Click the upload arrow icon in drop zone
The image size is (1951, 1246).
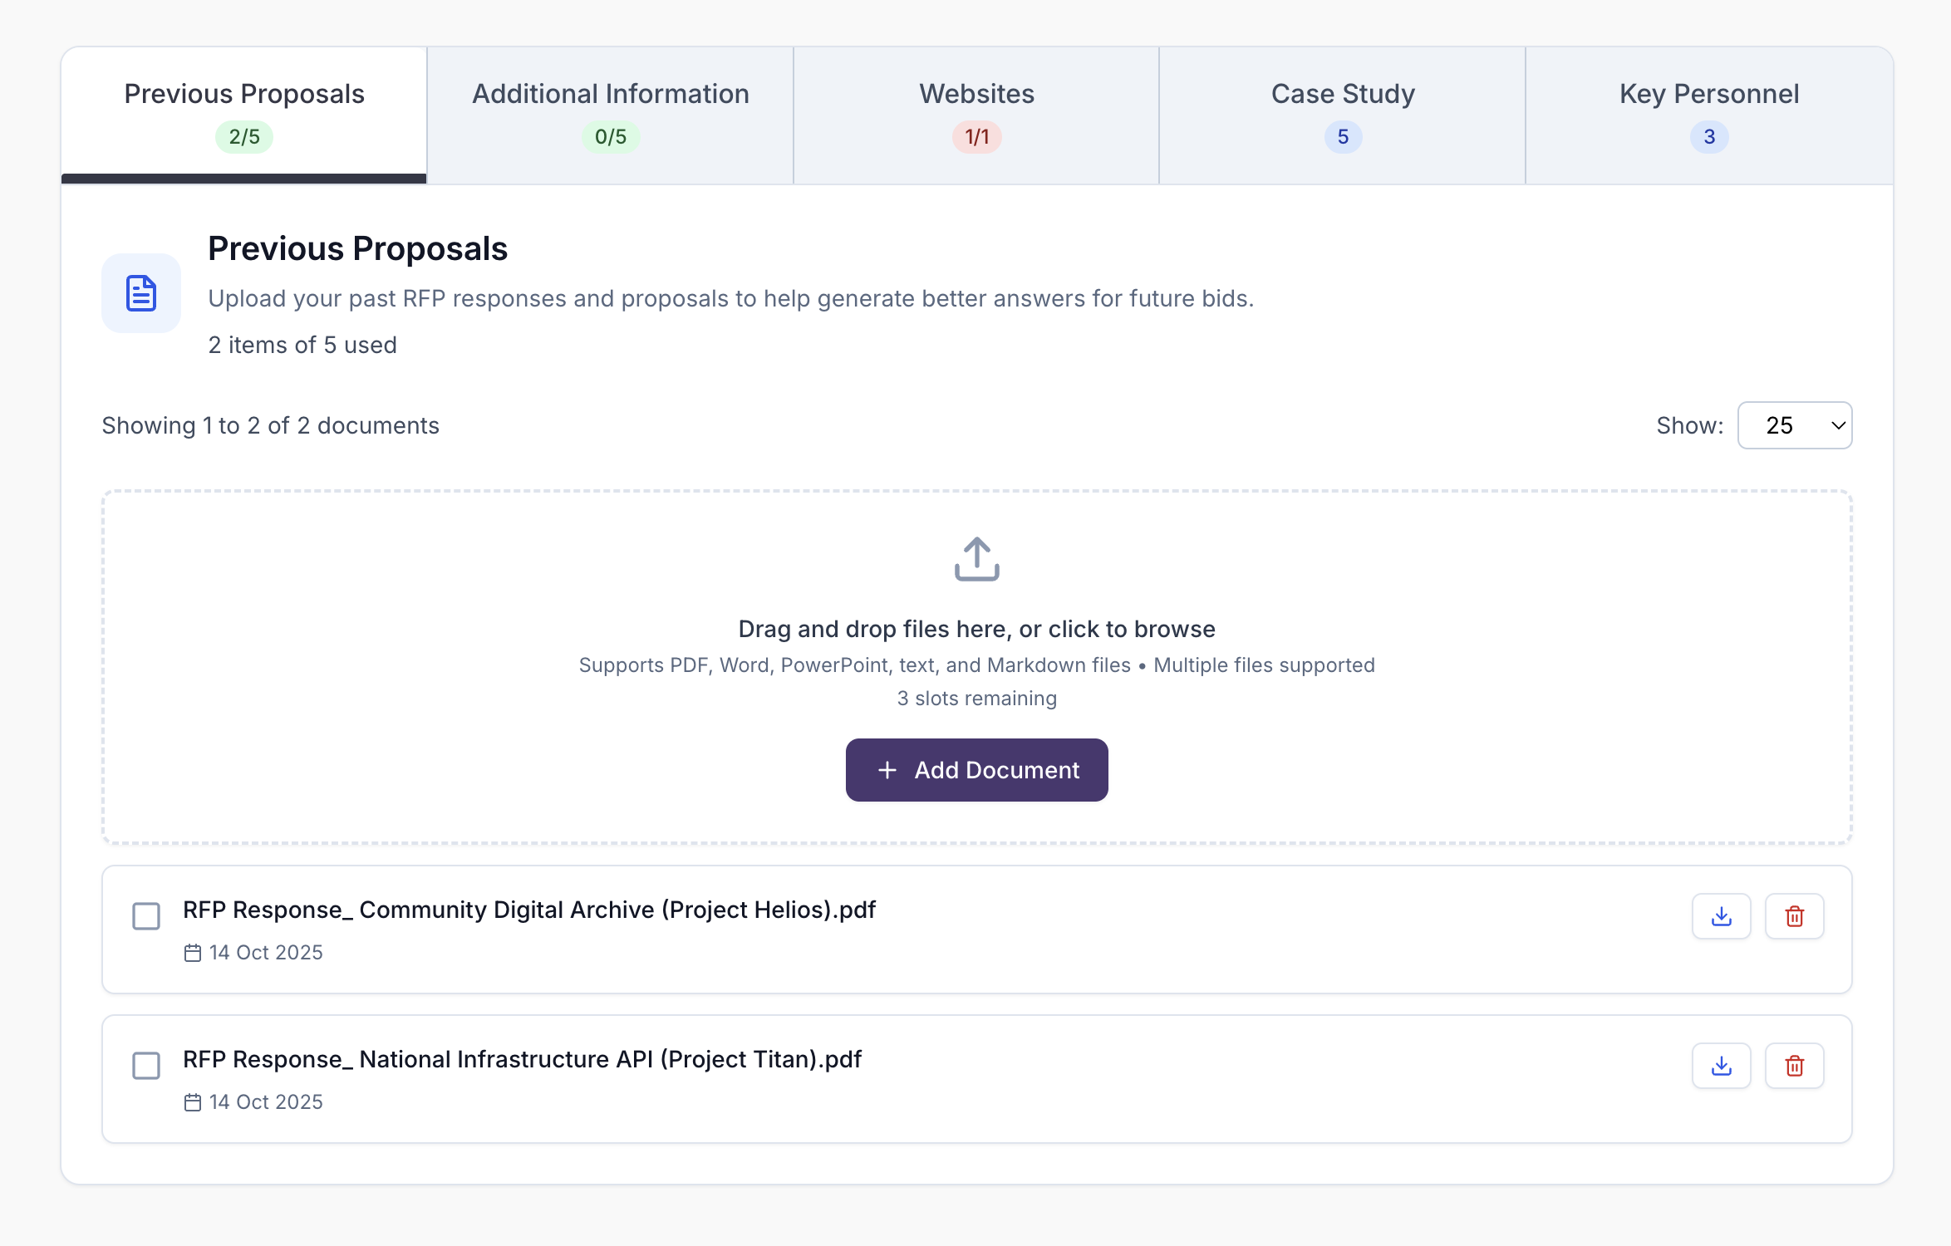pos(976,559)
